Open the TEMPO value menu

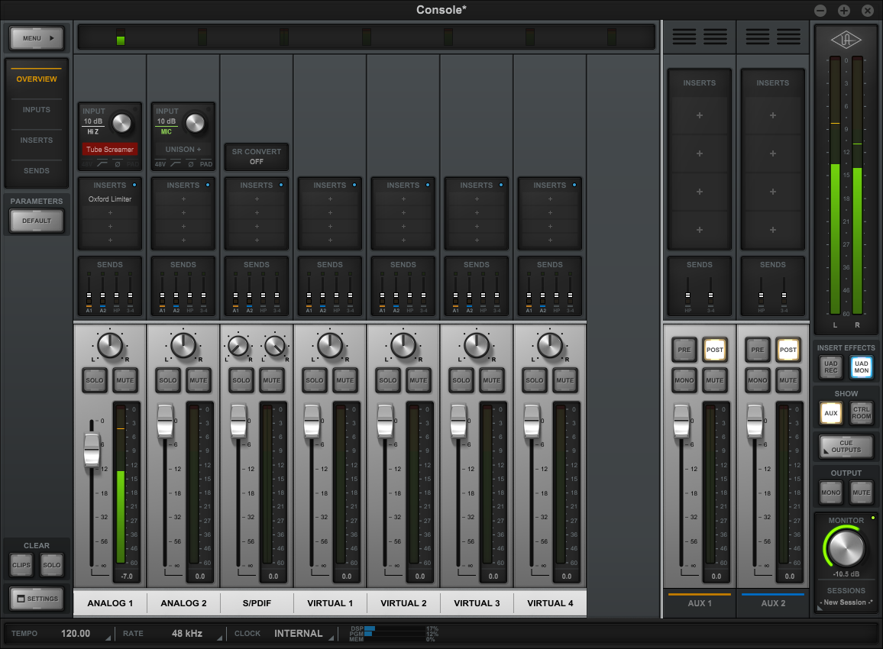pos(76,634)
